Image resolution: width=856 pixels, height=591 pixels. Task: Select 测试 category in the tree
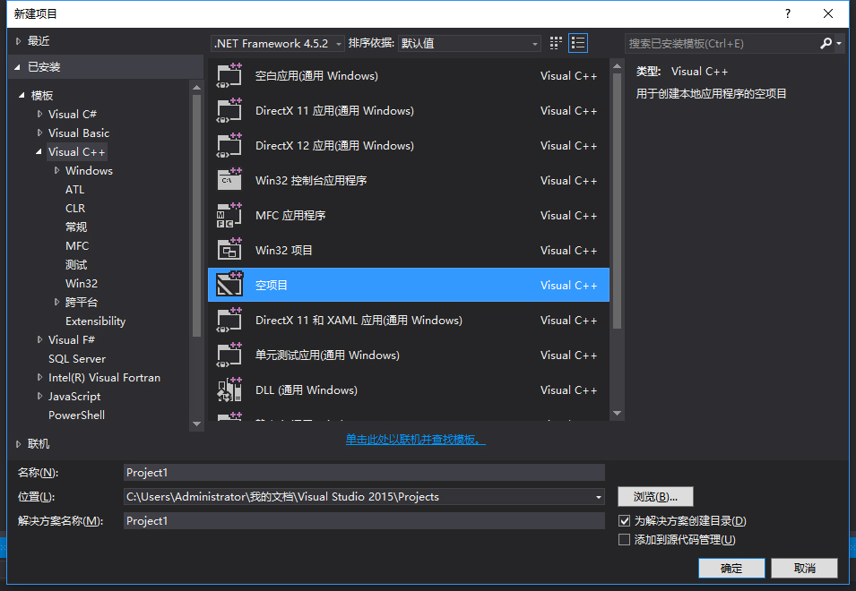tap(76, 264)
